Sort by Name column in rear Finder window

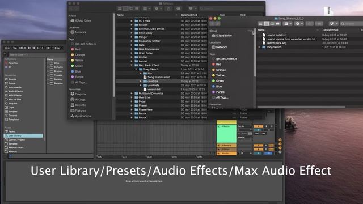pyautogui.click(x=147, y=15)
